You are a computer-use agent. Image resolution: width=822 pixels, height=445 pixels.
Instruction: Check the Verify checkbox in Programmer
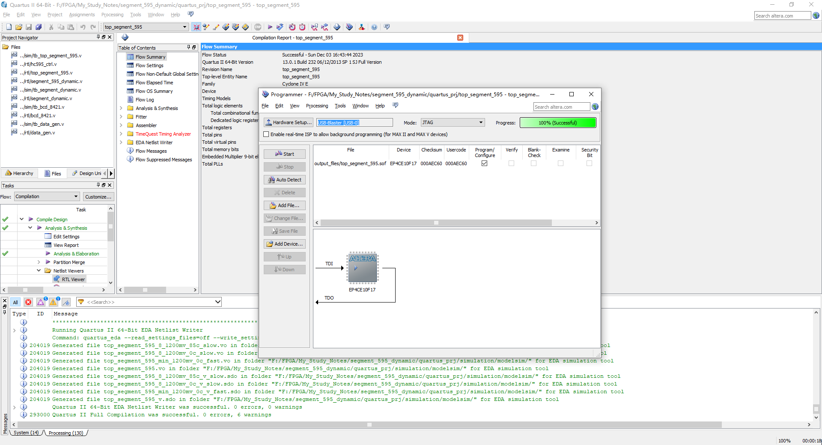(x=511, y=163)
